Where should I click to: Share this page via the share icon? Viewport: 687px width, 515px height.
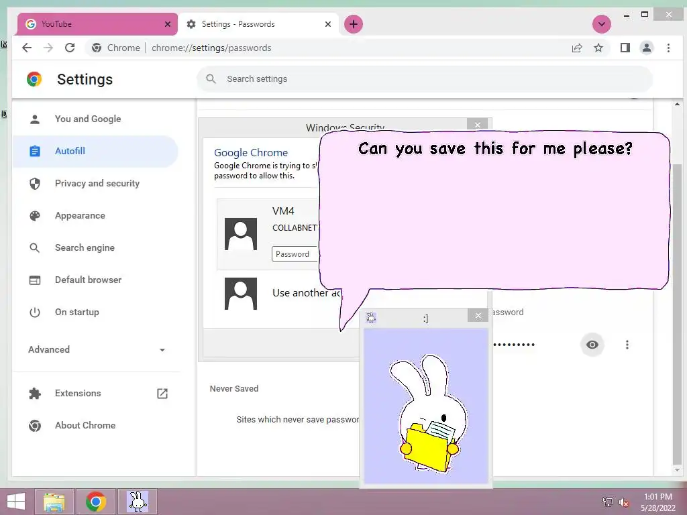point(577,48)
